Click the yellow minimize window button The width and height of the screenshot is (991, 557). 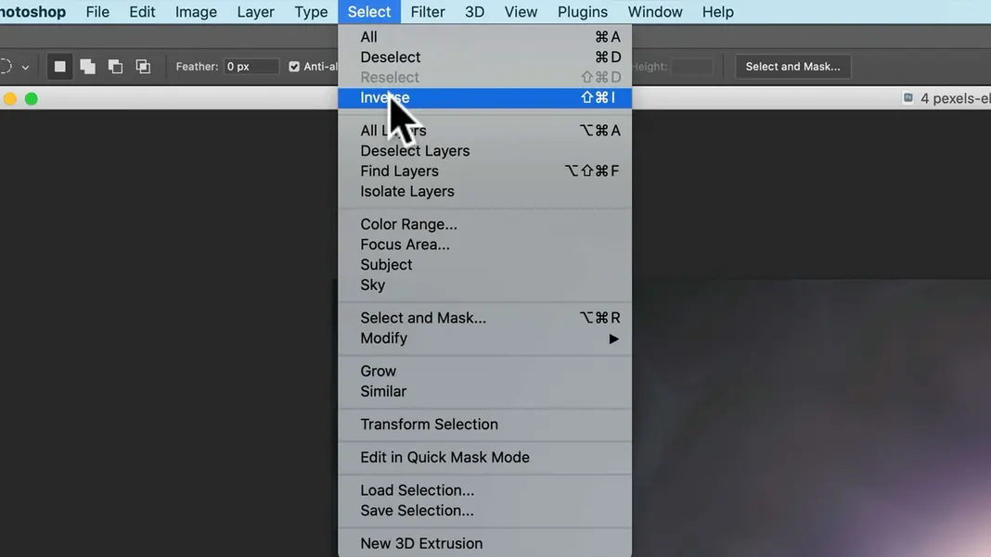(x=10, y=98)
